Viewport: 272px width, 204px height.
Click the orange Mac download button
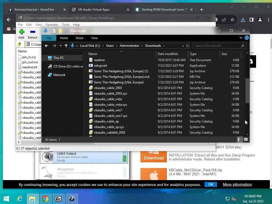click(154, 174)
